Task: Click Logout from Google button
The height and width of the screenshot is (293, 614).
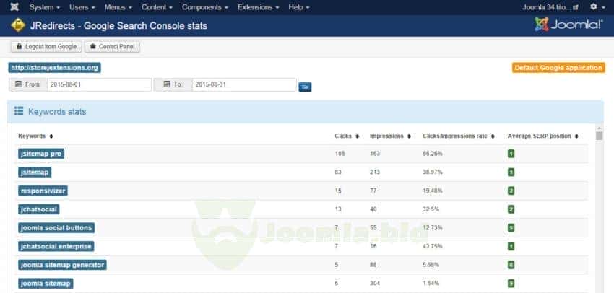Action: tap(46, 47)
